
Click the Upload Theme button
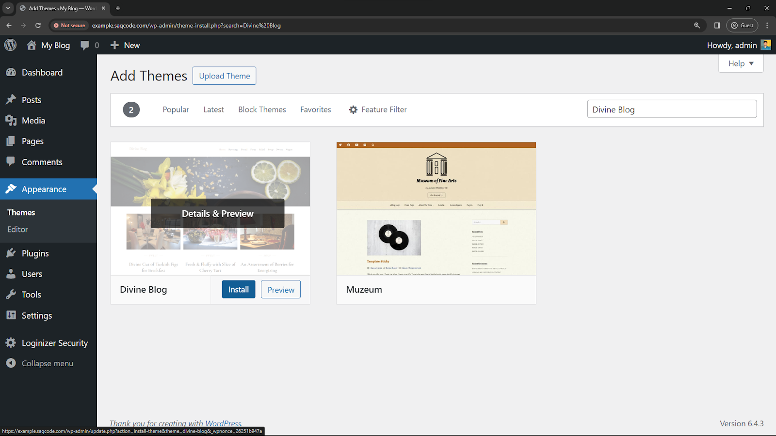point(224,76)
